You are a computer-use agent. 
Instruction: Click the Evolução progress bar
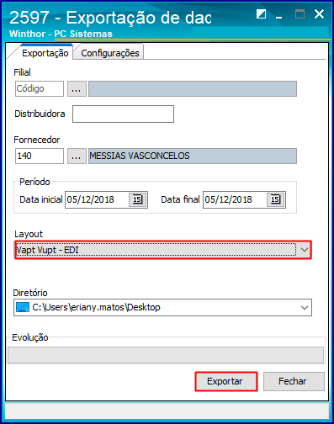click(x=166, y=355)
